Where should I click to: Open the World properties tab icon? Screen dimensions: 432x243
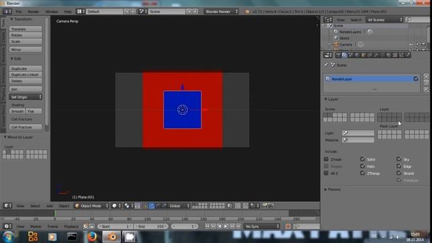pyautogui.click(x=357, y=55)
